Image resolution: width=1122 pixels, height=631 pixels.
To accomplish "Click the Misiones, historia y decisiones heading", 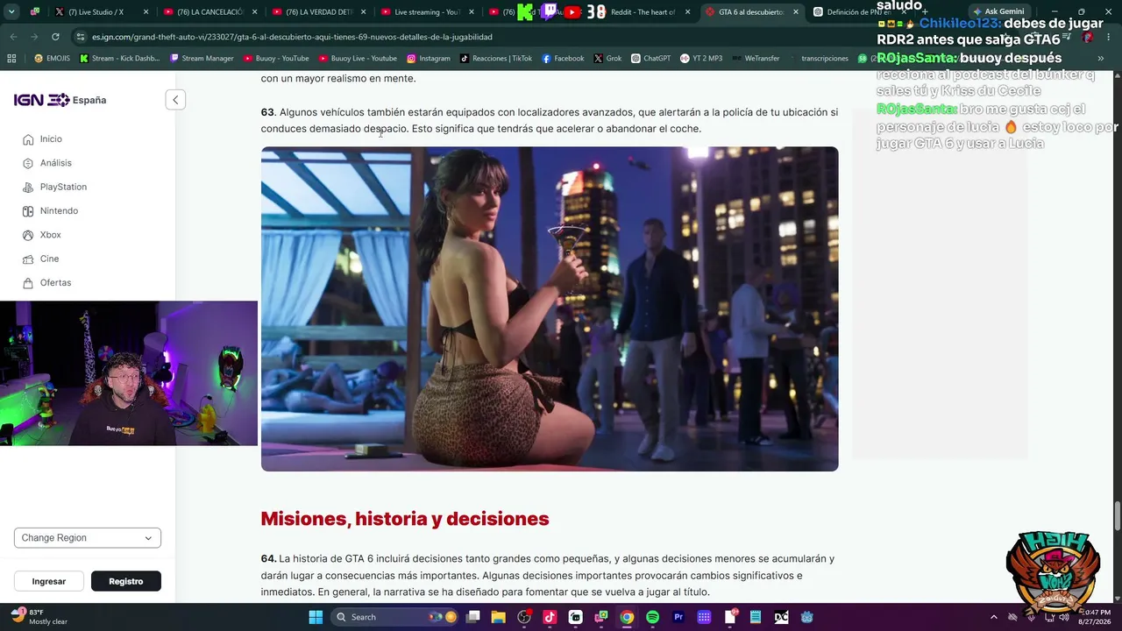I will coord(405,519).
